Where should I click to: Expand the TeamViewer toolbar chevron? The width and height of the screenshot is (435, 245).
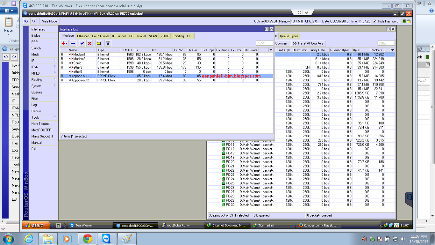(x=306, y=12)
